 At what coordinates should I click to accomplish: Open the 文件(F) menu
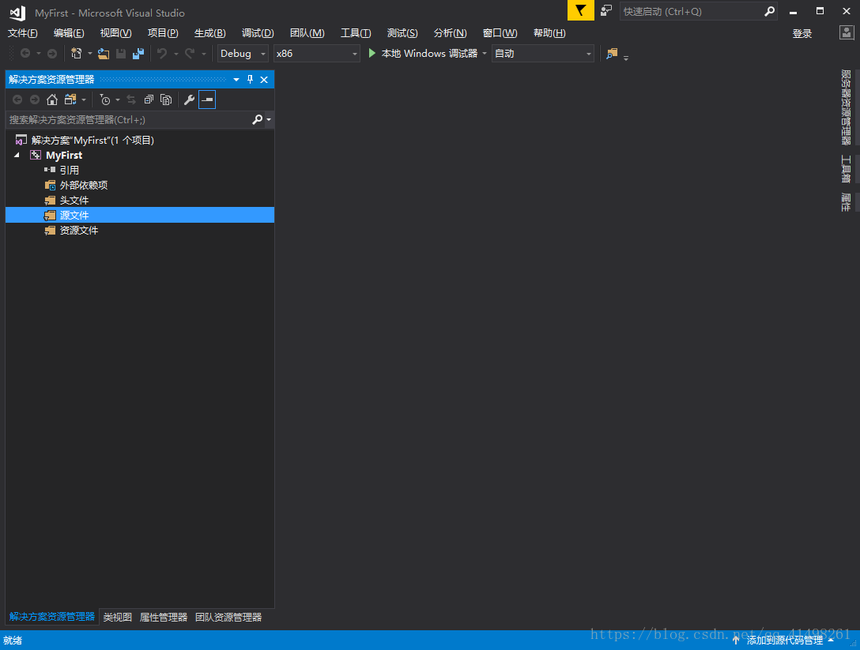point(22,33)
